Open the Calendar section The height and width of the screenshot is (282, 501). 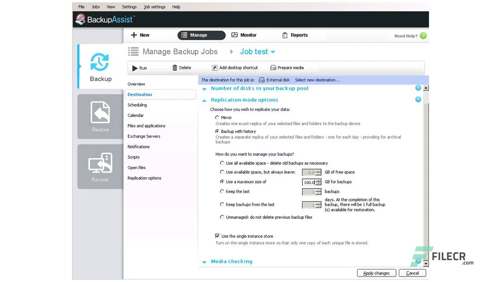pyautogui.click(x=136, y=116)
